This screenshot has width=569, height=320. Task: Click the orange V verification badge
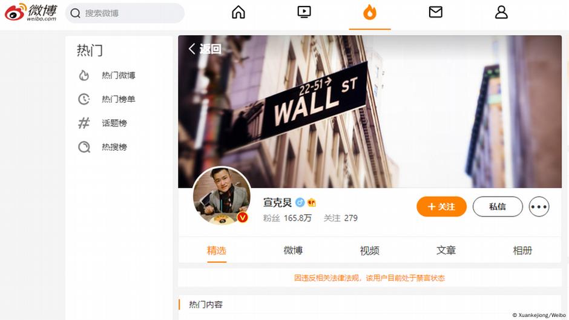pyautogui.click(x=242, y=217)
